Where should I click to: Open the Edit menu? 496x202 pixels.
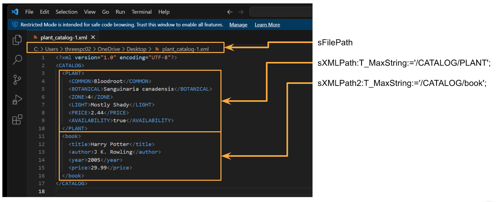44,12
